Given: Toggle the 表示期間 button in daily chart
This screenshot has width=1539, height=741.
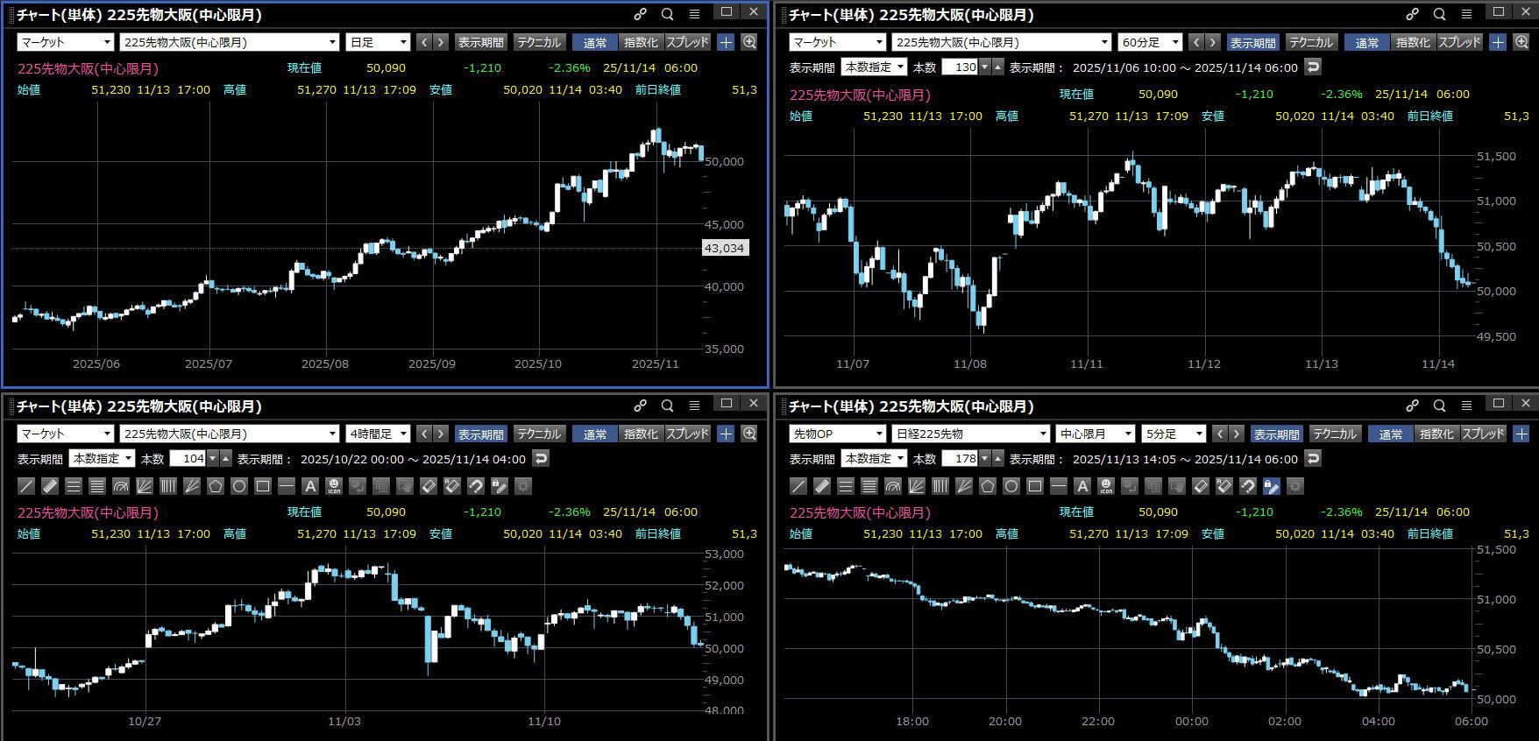Looking at the screenshot, I should coord(480,42).
